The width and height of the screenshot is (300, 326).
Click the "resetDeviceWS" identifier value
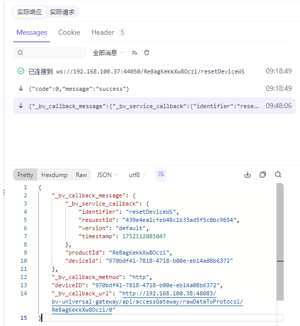(151, 212)
